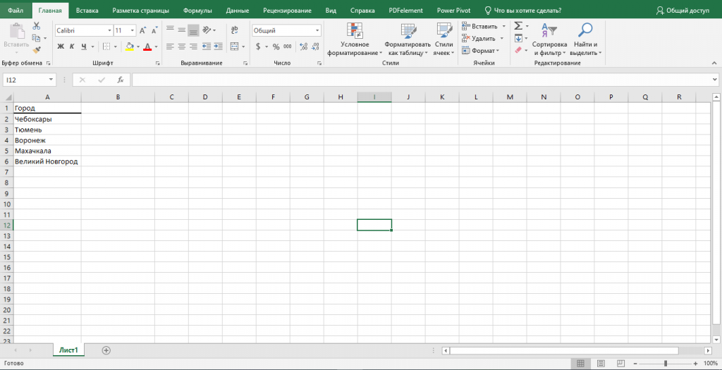Viewport: 722px width, 370px height.
Task: Click the merge and center icon
Action: 234,47
